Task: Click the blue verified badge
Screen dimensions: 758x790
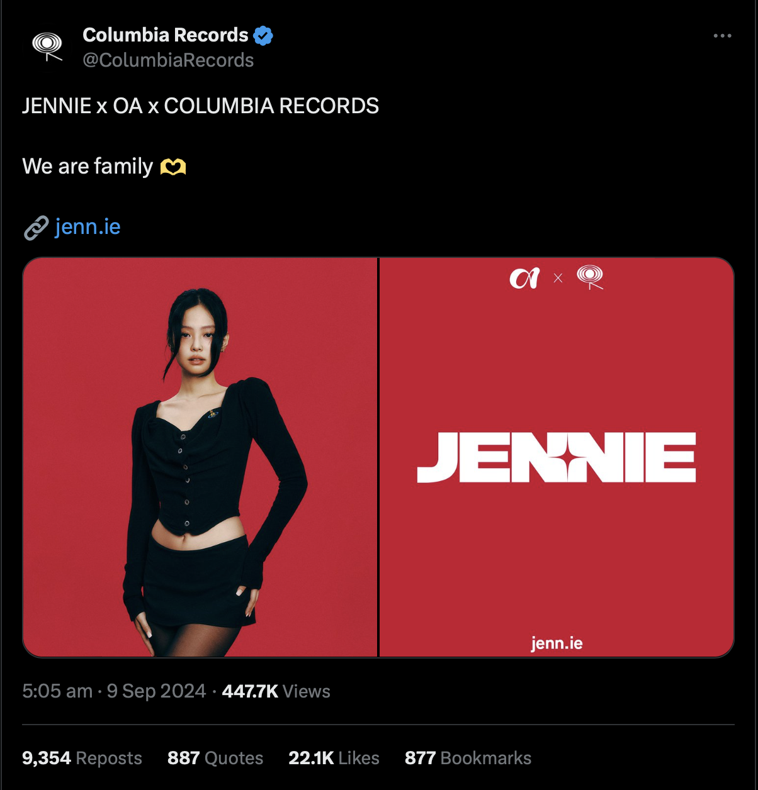Action: click(x=263, y=35)
